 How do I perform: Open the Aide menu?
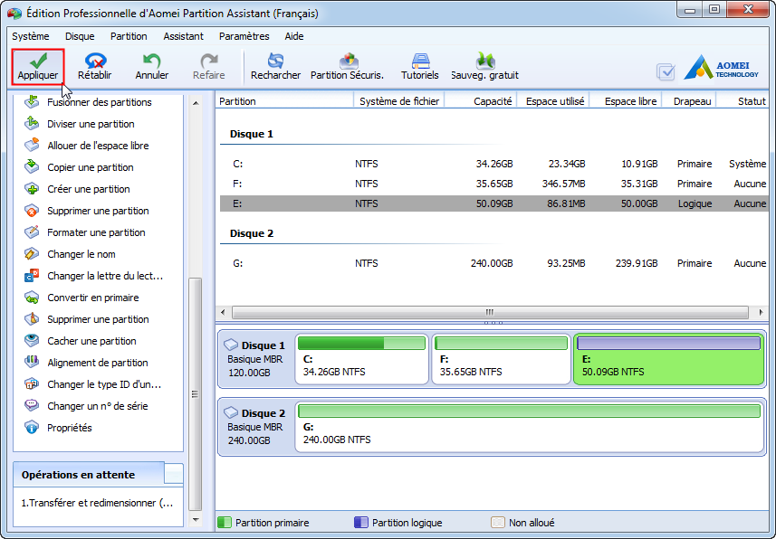[x=294, y=36]
